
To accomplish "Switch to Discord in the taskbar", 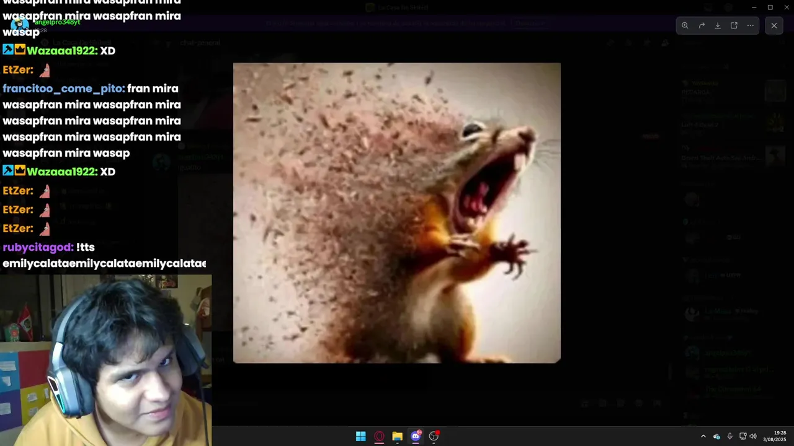I will [x=416, y=436].
